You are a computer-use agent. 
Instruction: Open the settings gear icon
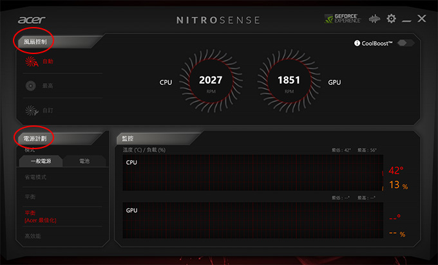click(391, 19)
